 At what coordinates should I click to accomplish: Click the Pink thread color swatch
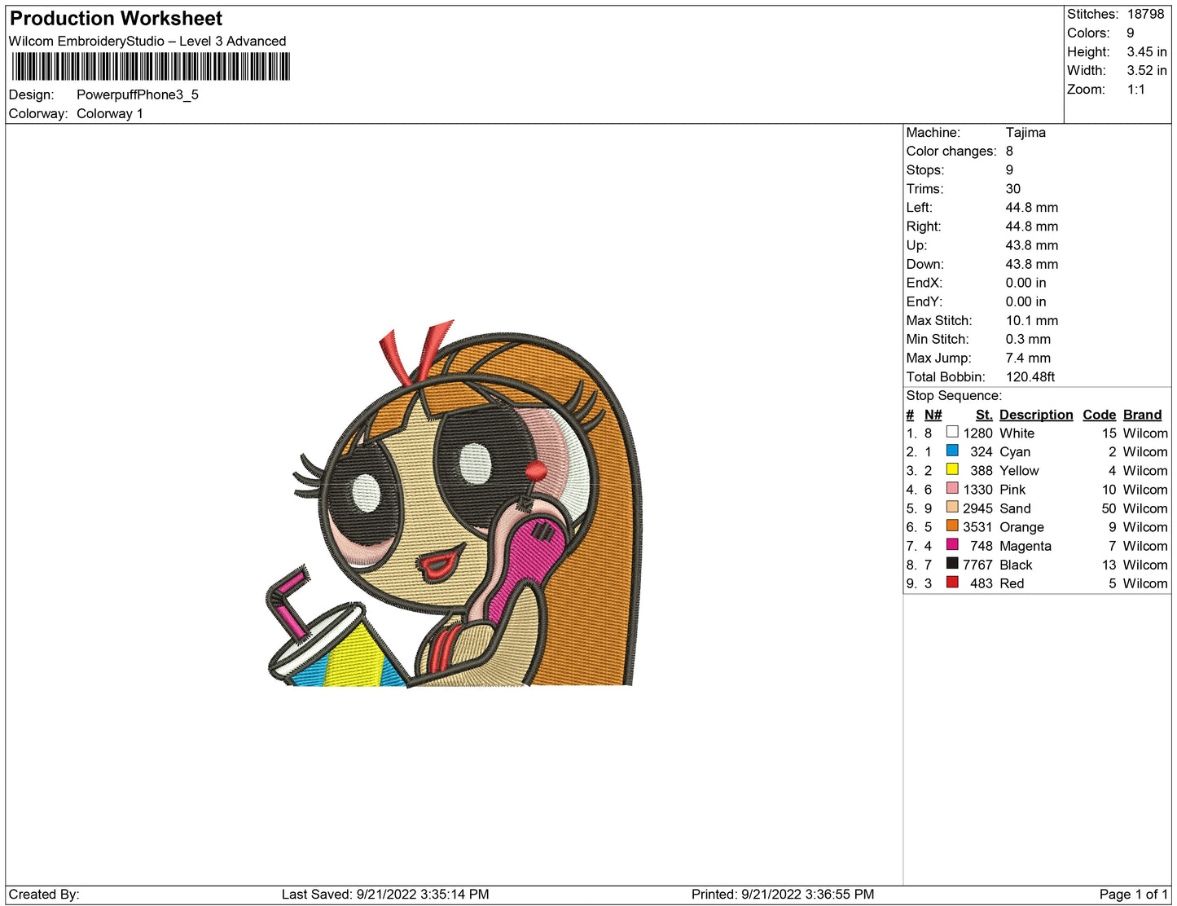click(952, 488)
